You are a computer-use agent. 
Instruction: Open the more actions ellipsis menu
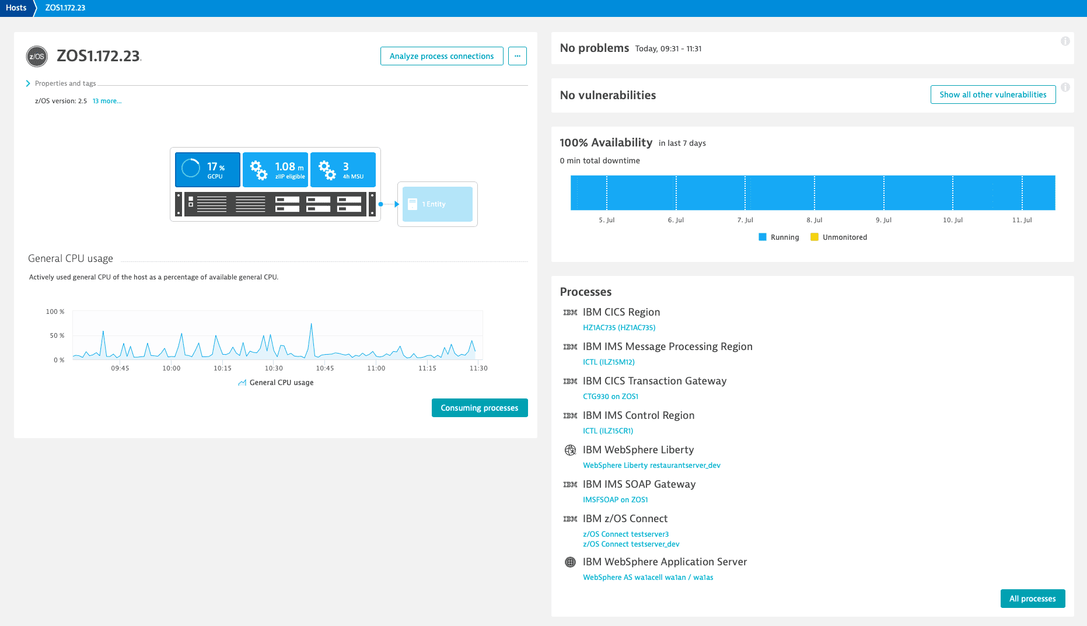(517, 56)
